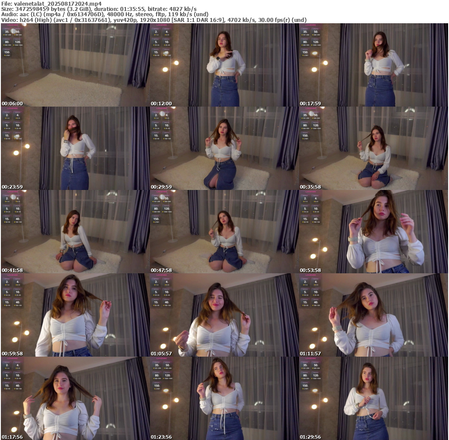449x440 pixels.
Task: Choose the preview frame at 00:41:58
Action: 75,232
